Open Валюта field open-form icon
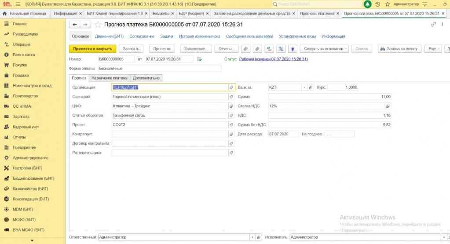 (311, 87)
